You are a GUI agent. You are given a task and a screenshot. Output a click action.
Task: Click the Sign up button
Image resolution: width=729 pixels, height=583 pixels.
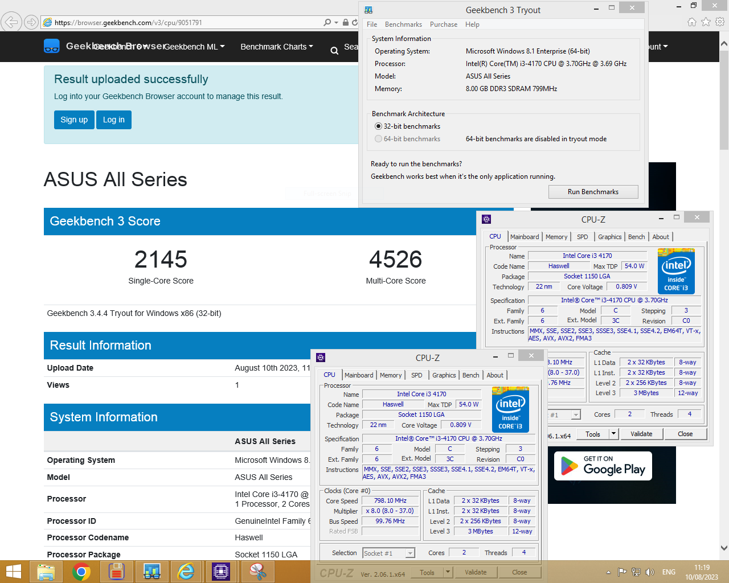click(x=74, y=120)
